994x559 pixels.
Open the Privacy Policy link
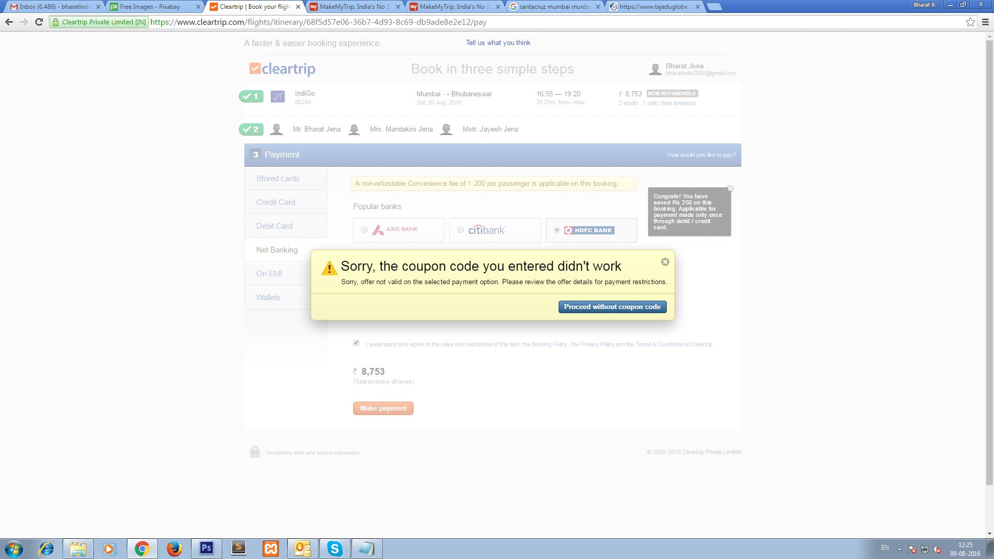pos(597,344)
